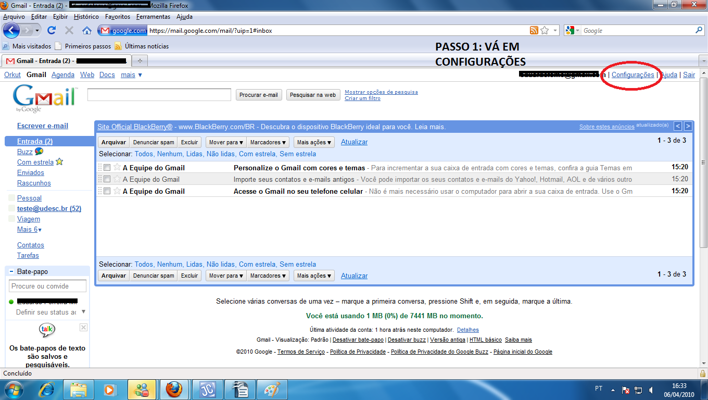Click volume speaker in system tray
The image size is (708, 400).
click(651, 390)
